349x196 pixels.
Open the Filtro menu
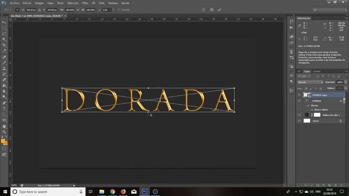point(85,3)
